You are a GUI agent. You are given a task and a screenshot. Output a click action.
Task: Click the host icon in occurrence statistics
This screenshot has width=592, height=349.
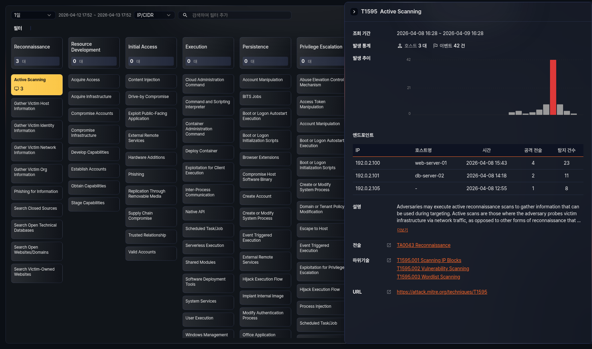pos(400,46)
